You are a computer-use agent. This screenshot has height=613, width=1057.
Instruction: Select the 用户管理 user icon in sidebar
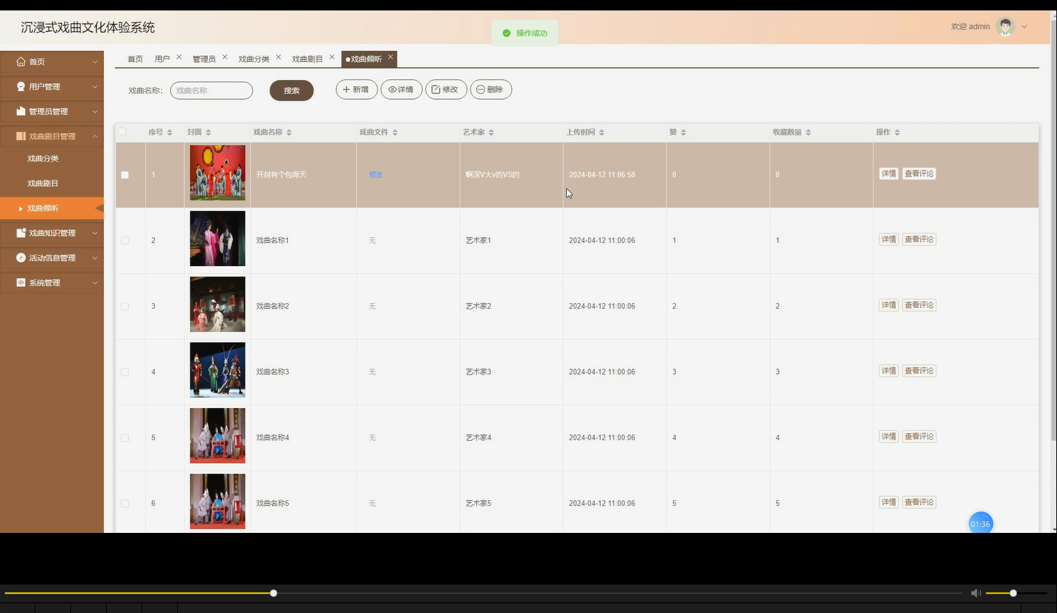[x=20, y=86]
